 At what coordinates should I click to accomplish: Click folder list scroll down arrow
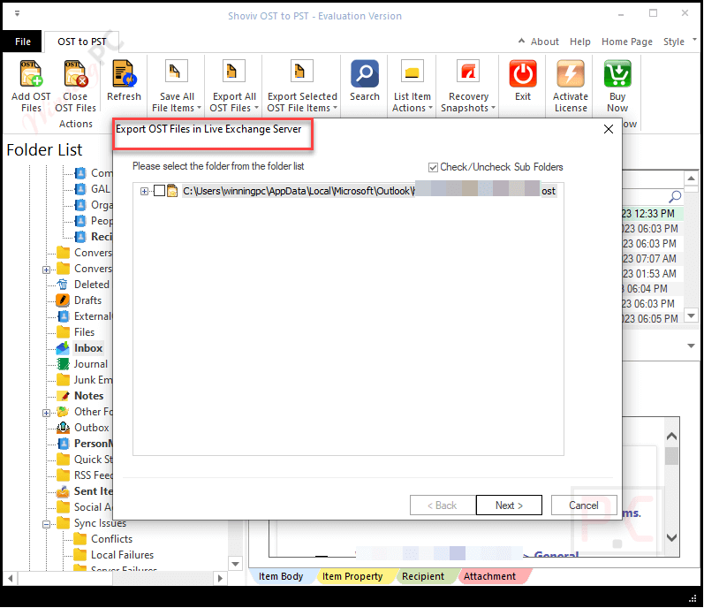click(235, 564)
